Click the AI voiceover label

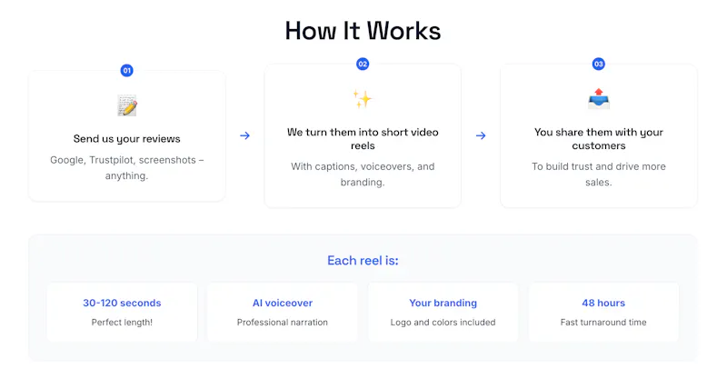[283, 303]
